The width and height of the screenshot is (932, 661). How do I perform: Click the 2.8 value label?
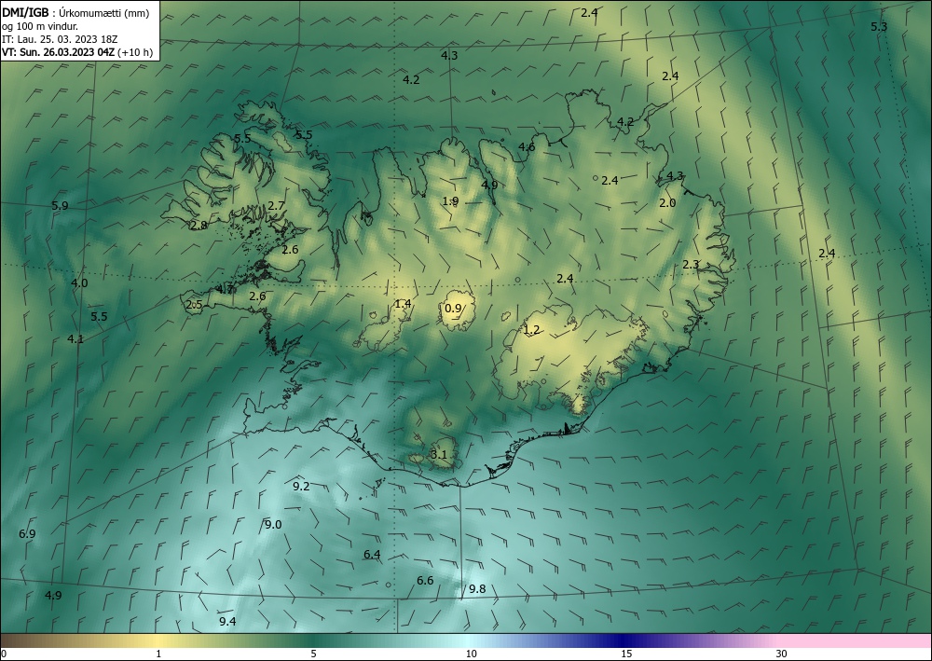point(199,226)
